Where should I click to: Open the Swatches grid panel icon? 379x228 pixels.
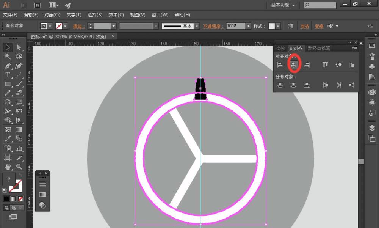tap(372, 46)
